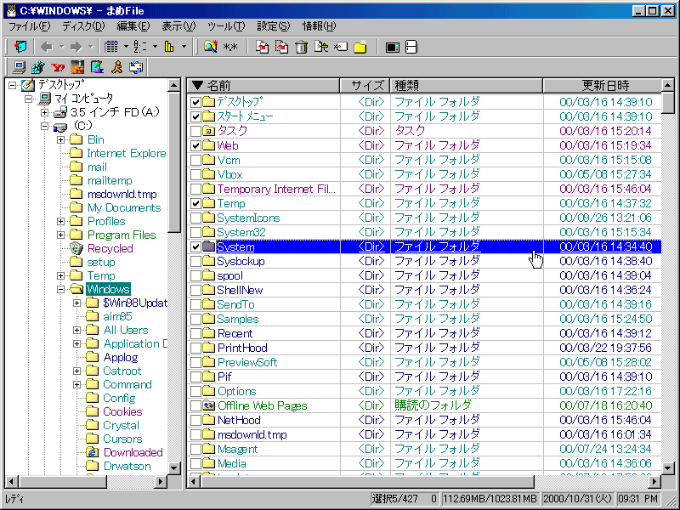680x510 pixels.
Task: Launch the Yahoo shortcut icon
Action: (x=58, y=67)
